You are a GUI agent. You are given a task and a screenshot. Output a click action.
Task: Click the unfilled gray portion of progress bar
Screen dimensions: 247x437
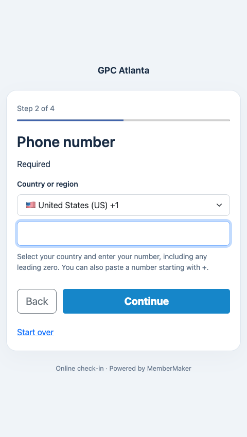(177, 120)
